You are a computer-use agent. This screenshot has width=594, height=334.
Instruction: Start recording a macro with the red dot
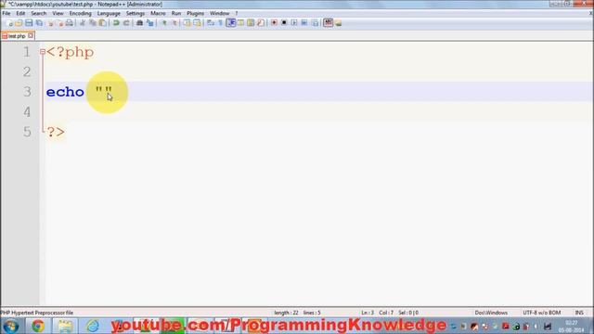click(274, 23)
